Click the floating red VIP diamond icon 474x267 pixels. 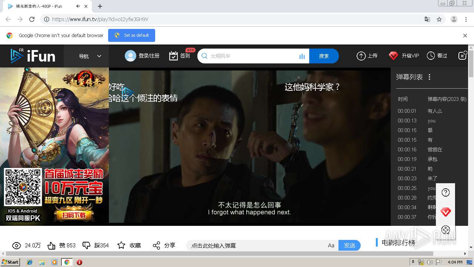tap(446, 212)
